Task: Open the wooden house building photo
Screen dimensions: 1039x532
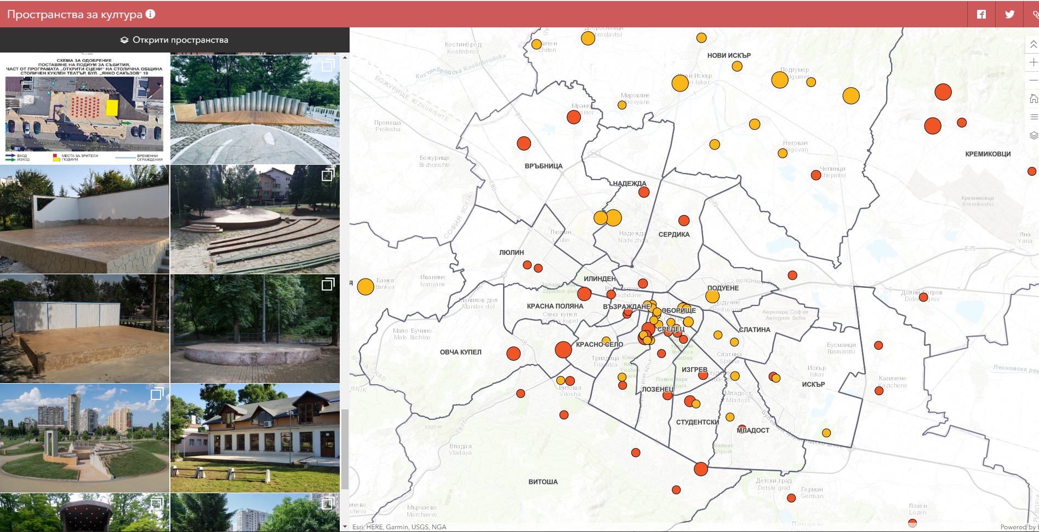Action: pos(255,438)
